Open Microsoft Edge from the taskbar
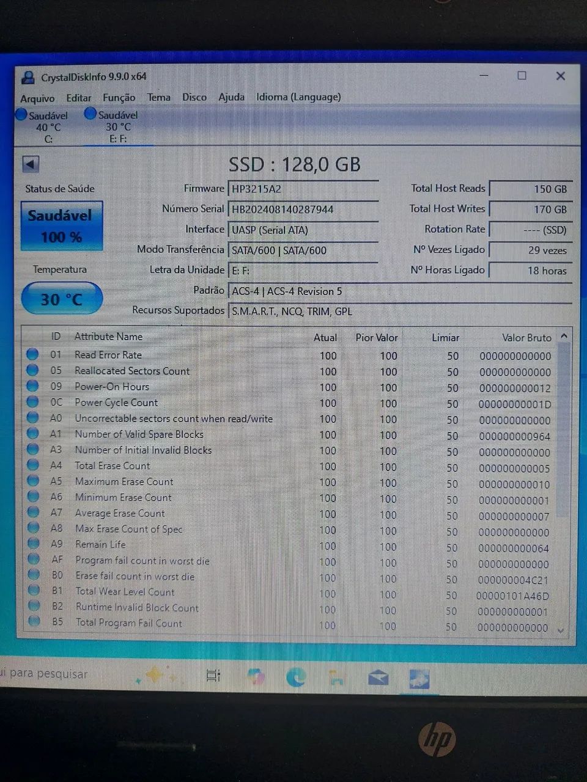Viewport: 587px width, 782px height. point(296,677)
